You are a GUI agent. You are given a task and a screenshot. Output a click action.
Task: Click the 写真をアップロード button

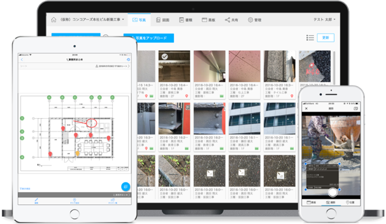(x=149, y=38)
